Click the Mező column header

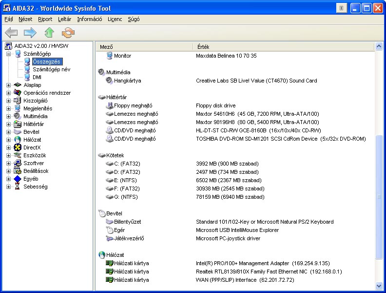pyautogui.click(x=144, y=46)
